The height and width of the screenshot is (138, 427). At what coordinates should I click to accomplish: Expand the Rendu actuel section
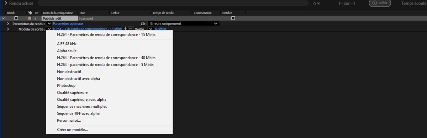(x=6, y=3)
